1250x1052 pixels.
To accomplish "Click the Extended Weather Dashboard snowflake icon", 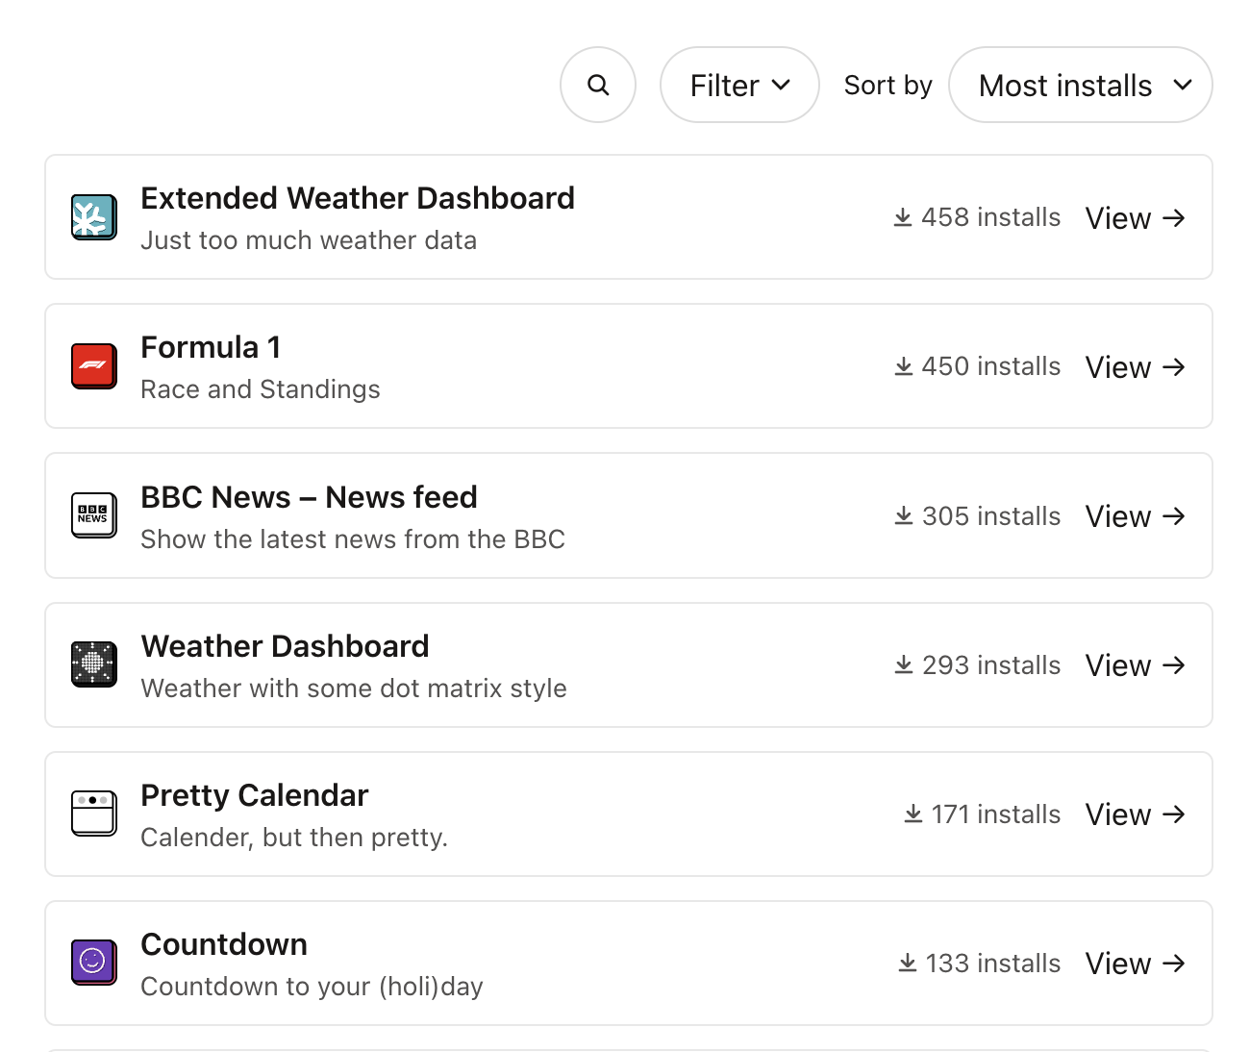I will 94,217.
